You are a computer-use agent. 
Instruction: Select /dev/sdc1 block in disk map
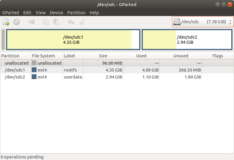(73, 40)
